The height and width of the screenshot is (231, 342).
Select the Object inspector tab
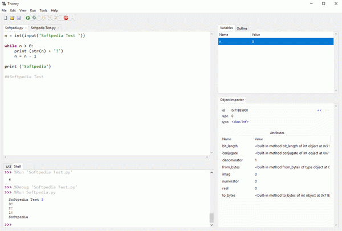(232, 100)
